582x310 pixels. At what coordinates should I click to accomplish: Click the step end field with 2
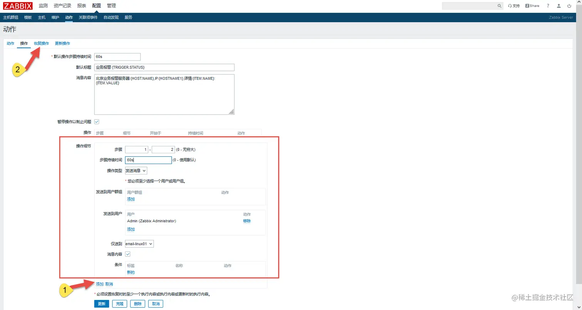[163, 149]
